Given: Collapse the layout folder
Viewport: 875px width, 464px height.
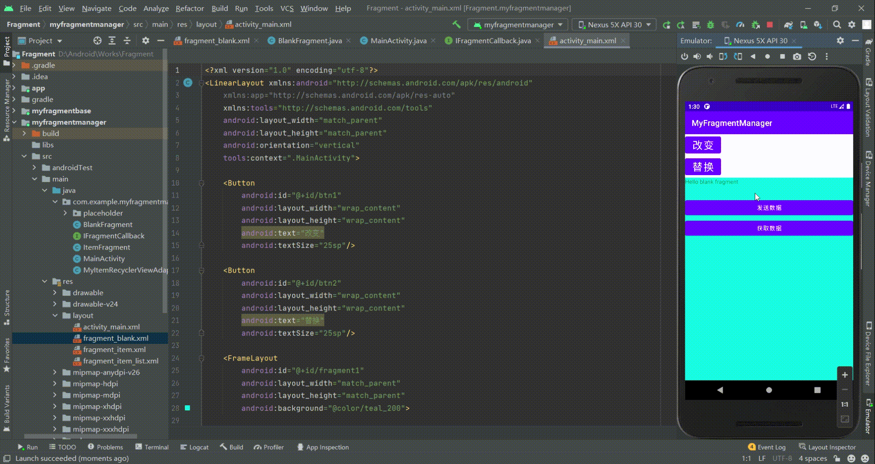Looking at the screenshot, I should click(x=55, y=316).
